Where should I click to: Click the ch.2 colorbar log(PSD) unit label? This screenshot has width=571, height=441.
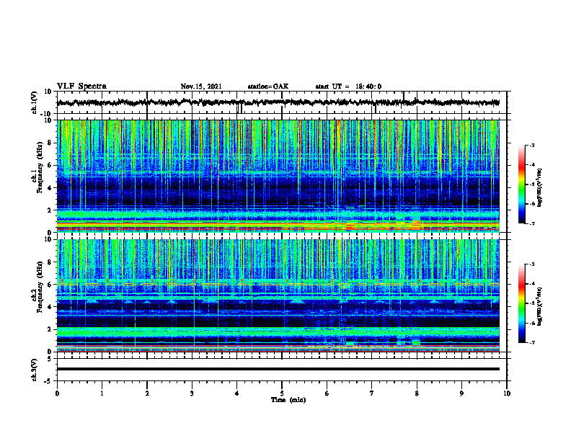pyautogui.click(x=539, y=305)
